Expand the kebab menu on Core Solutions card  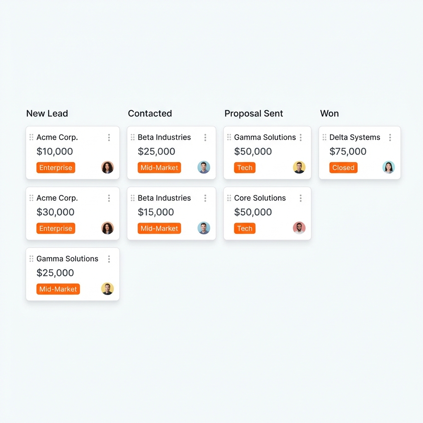point(300,198)
